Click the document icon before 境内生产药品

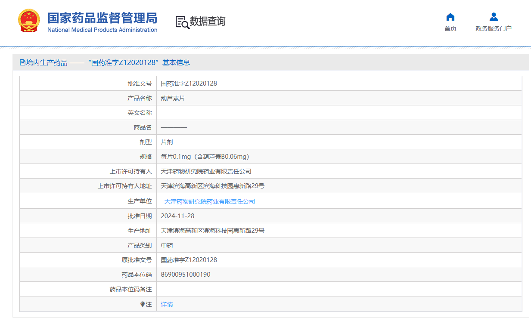pyautogui.click(x=22, y=62)
